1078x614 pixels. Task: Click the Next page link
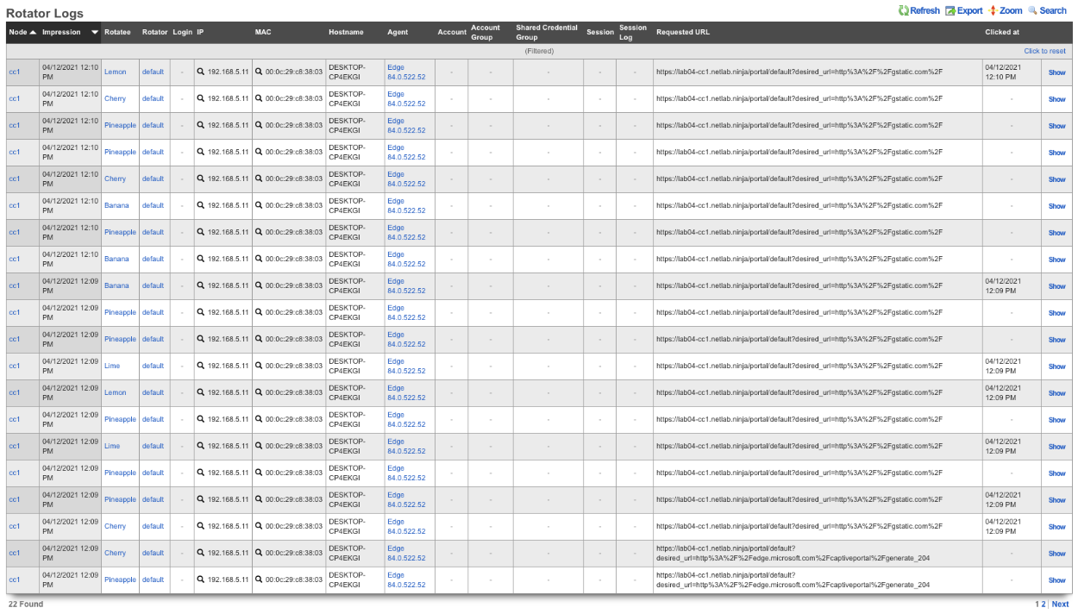(x=1060, y=605)
